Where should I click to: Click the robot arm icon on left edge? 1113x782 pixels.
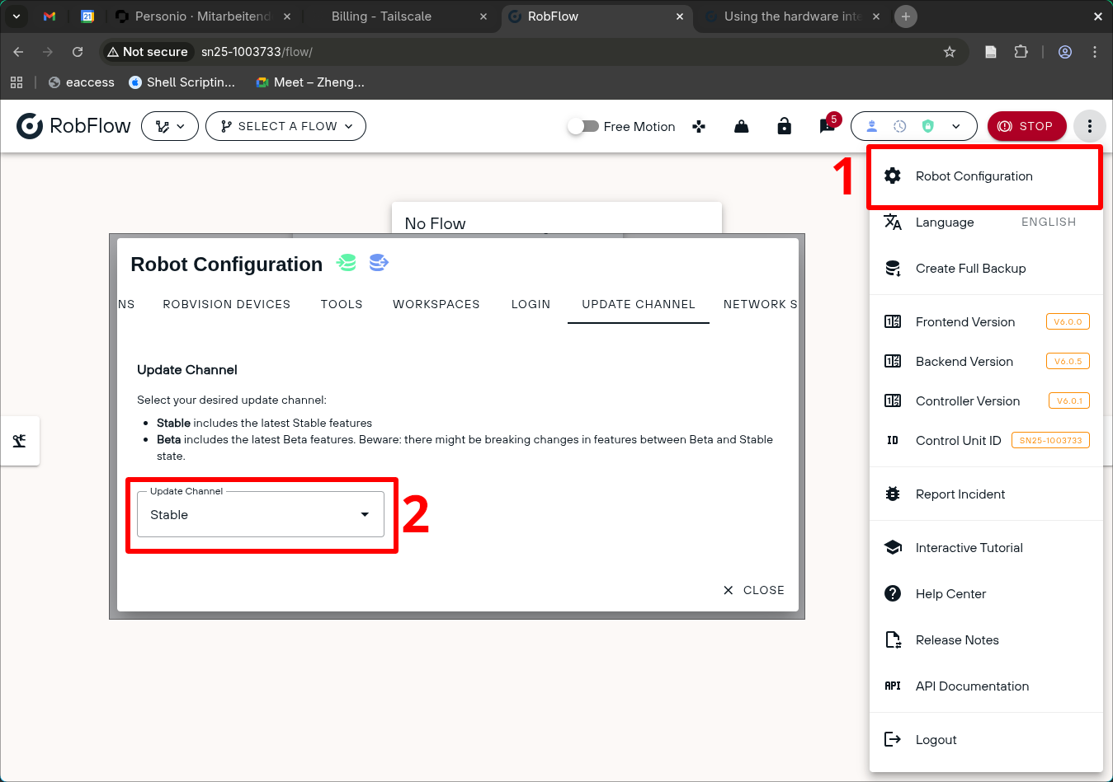click(x=20, y=441)
